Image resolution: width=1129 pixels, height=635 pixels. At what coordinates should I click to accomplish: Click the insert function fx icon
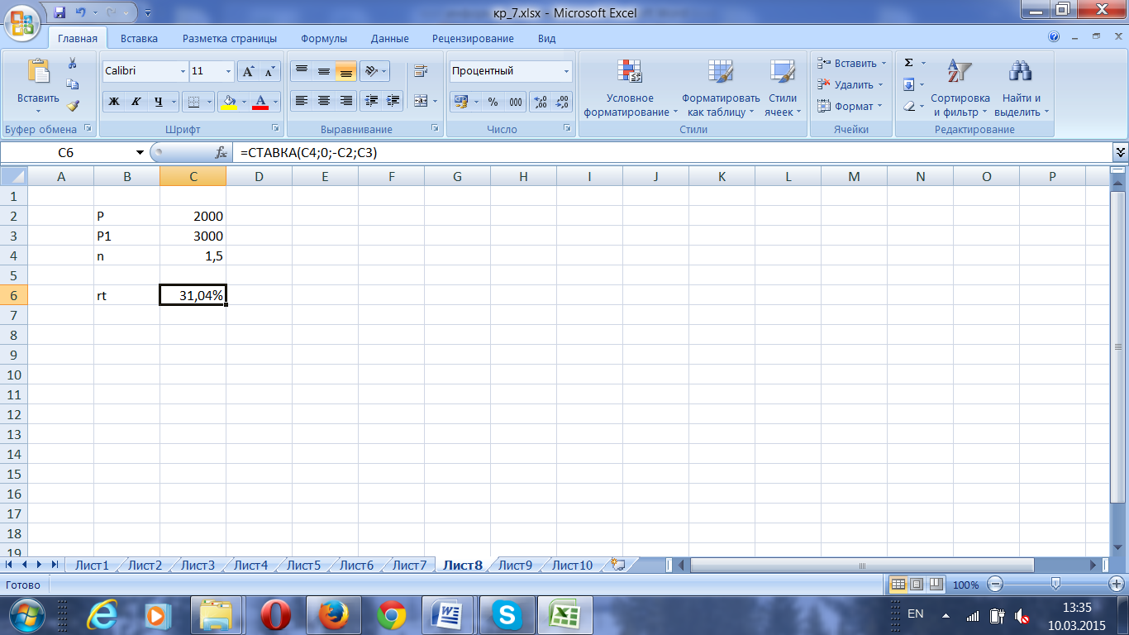pos(221,153)
